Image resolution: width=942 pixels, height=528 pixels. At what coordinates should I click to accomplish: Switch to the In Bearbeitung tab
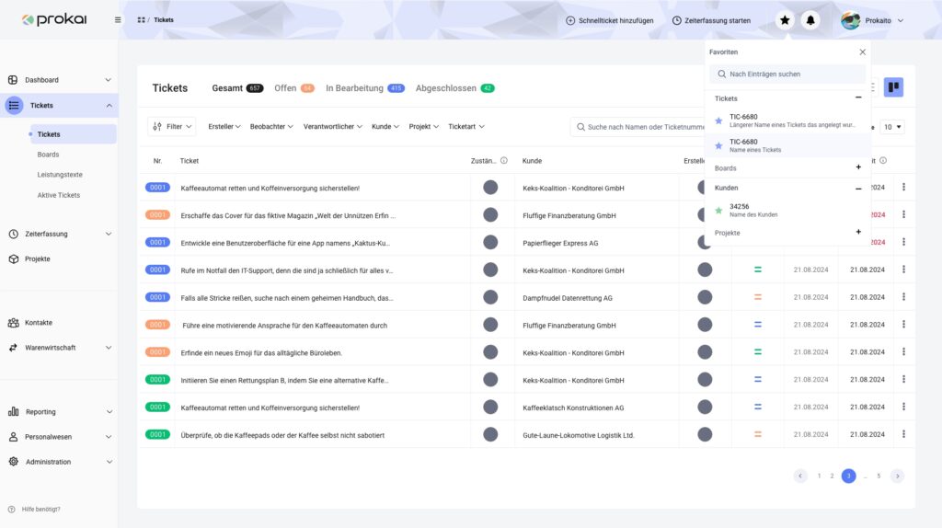pos(364,88)
